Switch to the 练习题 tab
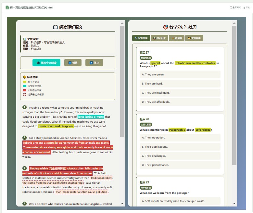Viewport: 253px width, 213px height. coord(177,38)
